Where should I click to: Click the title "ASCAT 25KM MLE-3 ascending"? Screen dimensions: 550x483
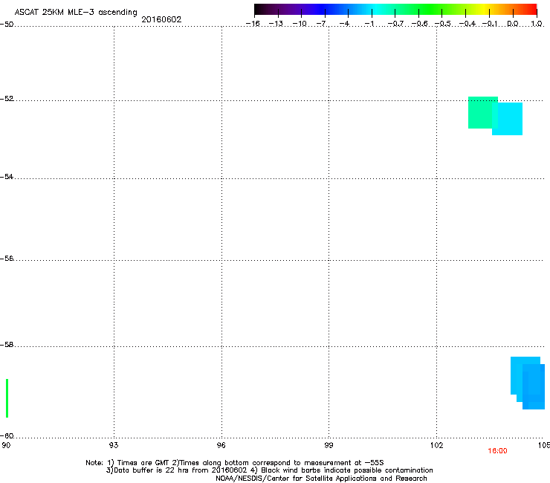coord(76,13)
